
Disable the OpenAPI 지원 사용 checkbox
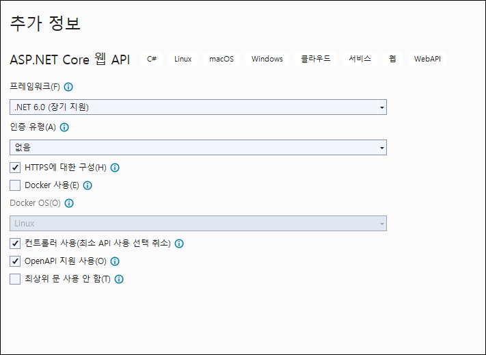click(x=16, y=261)
